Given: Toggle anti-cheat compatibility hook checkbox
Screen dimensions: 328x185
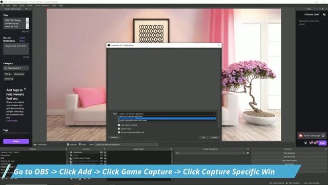Looking at the screenshot, I should pos(119,133).
